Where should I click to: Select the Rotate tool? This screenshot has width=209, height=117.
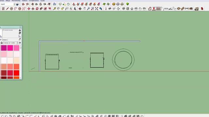pos(37,9)
